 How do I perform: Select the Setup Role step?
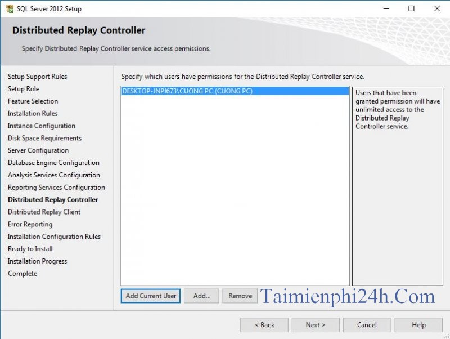24,89
